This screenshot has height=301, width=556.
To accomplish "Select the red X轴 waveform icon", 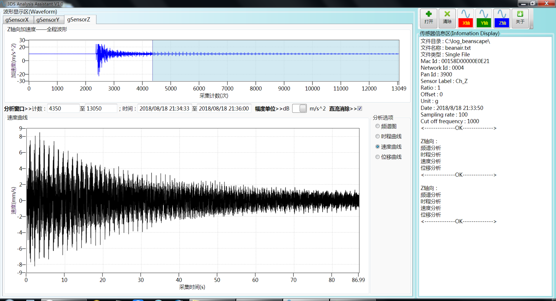I will tap(465, 18).
